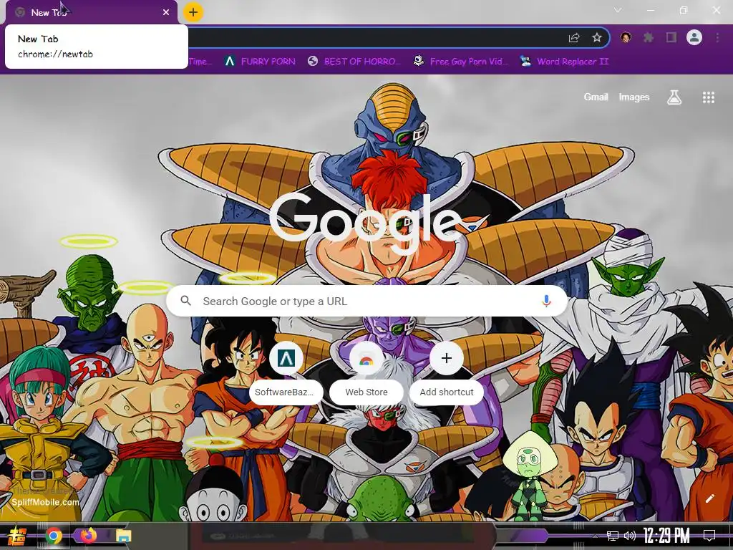This screenshot has width=733, height=550.
Task: Open the Extensions puzzle piece menu
Action: click(649, 37)
